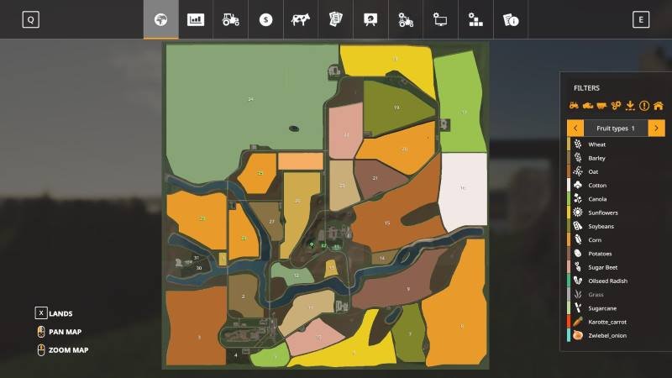Go to next filter page with right arrow
The width and height of the screenshot is (672, 378).
click(656, 129)
